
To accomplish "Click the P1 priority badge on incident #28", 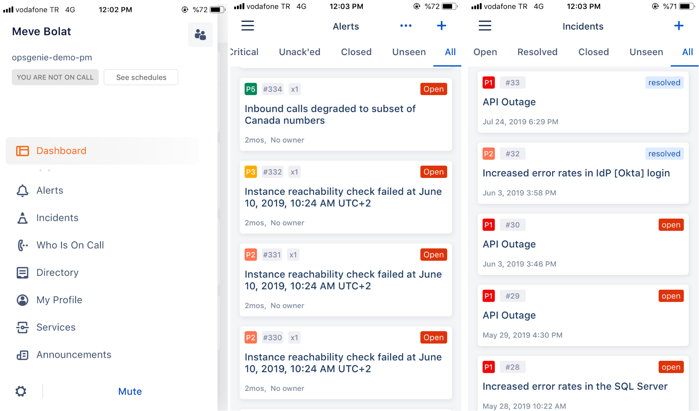I will pyautogui.click(x=489, y=367).
